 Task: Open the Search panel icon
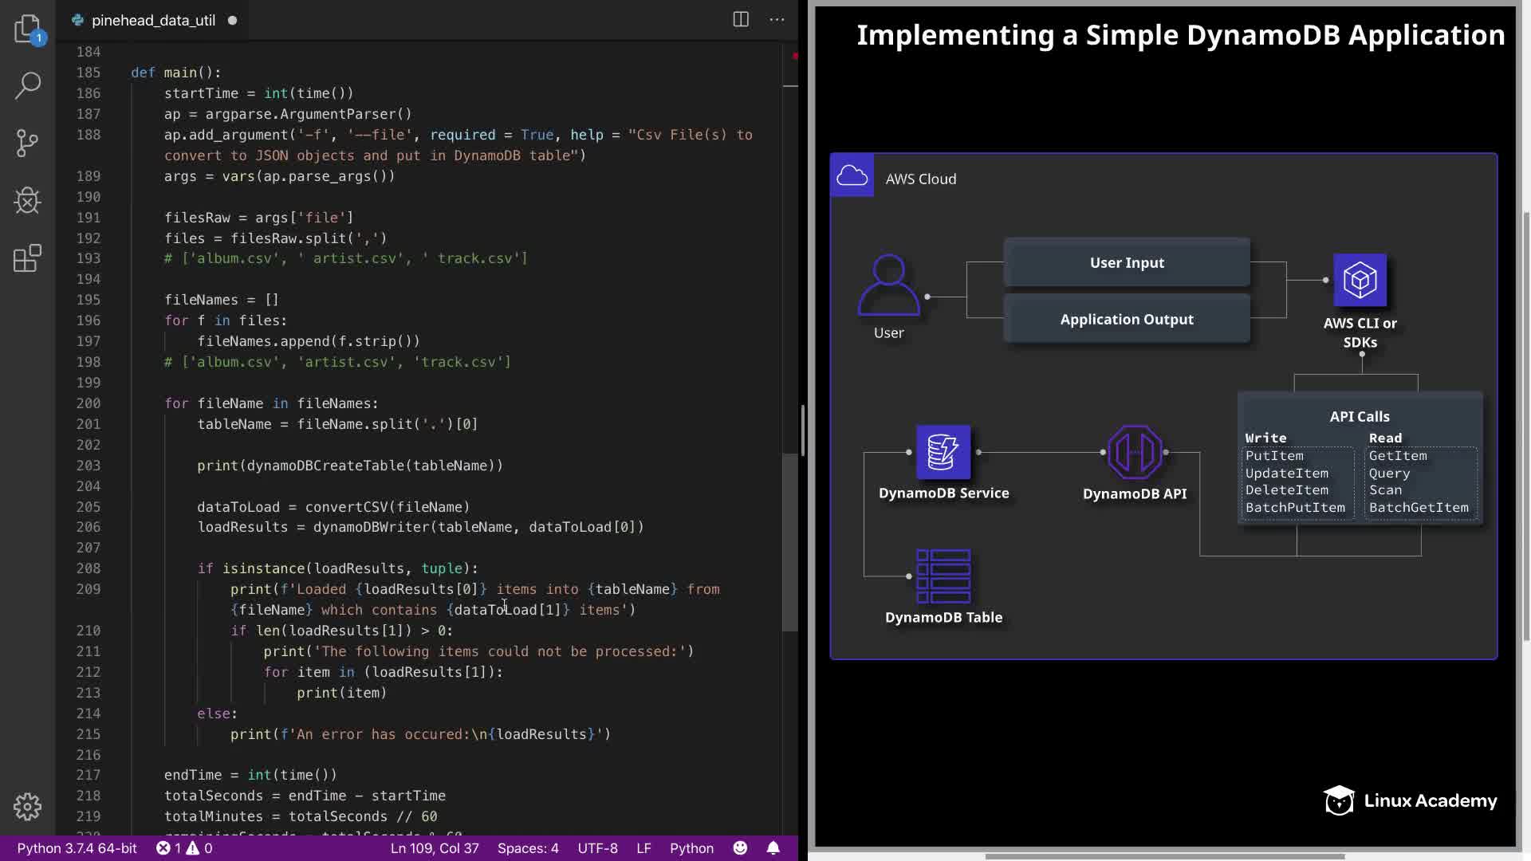(28, 85)
